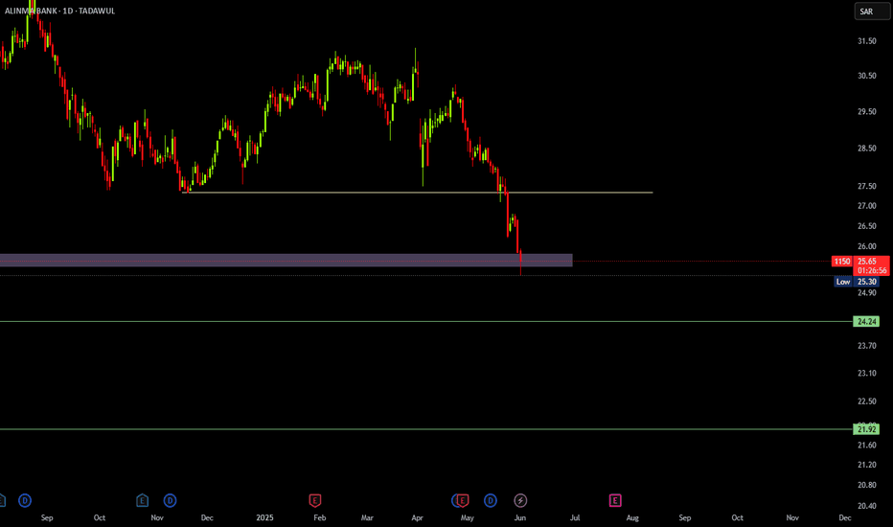Click the dividend D marker after May
The width and height of the screenshot is (893, 527).
(x=491, y=500)
